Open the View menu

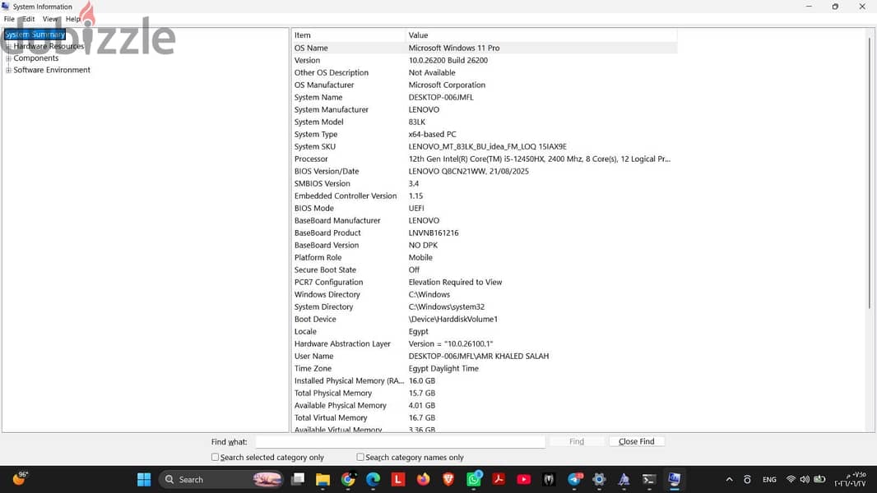pos(50,19)
